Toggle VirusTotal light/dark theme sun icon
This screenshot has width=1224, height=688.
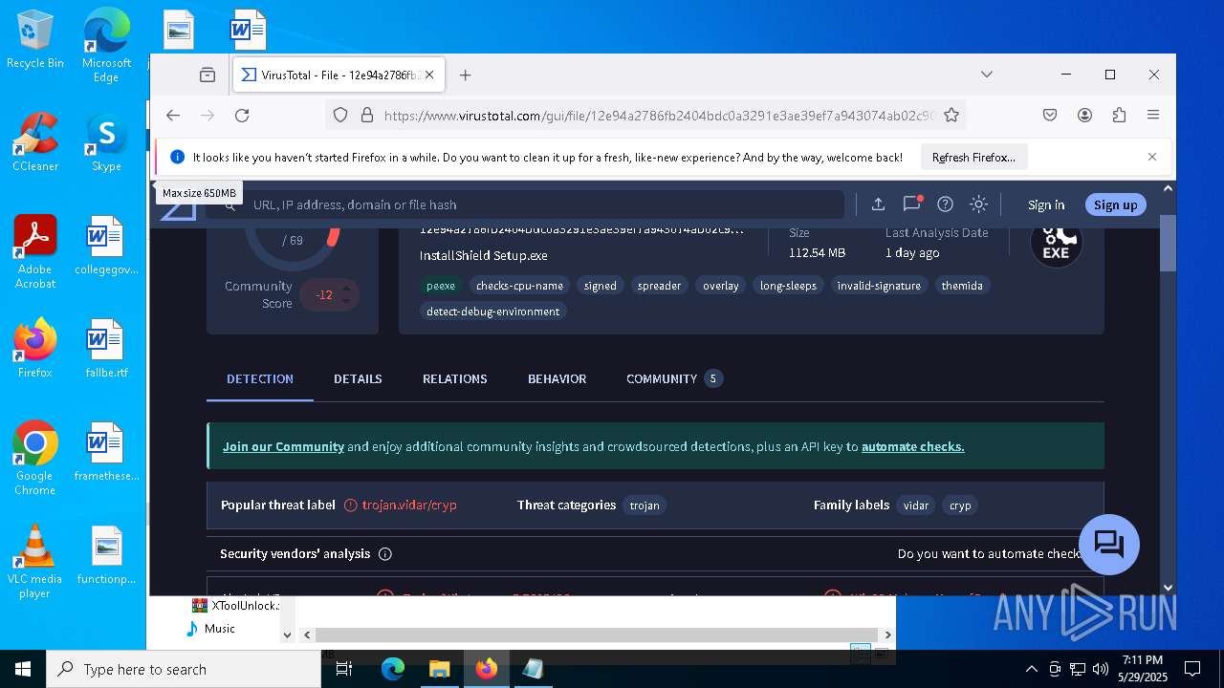[x=978, y=204]
